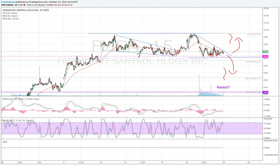Click the '24' date on the time axis
Image resolution: width=280 pixels, height=165 pixels.
click(224, 163)
